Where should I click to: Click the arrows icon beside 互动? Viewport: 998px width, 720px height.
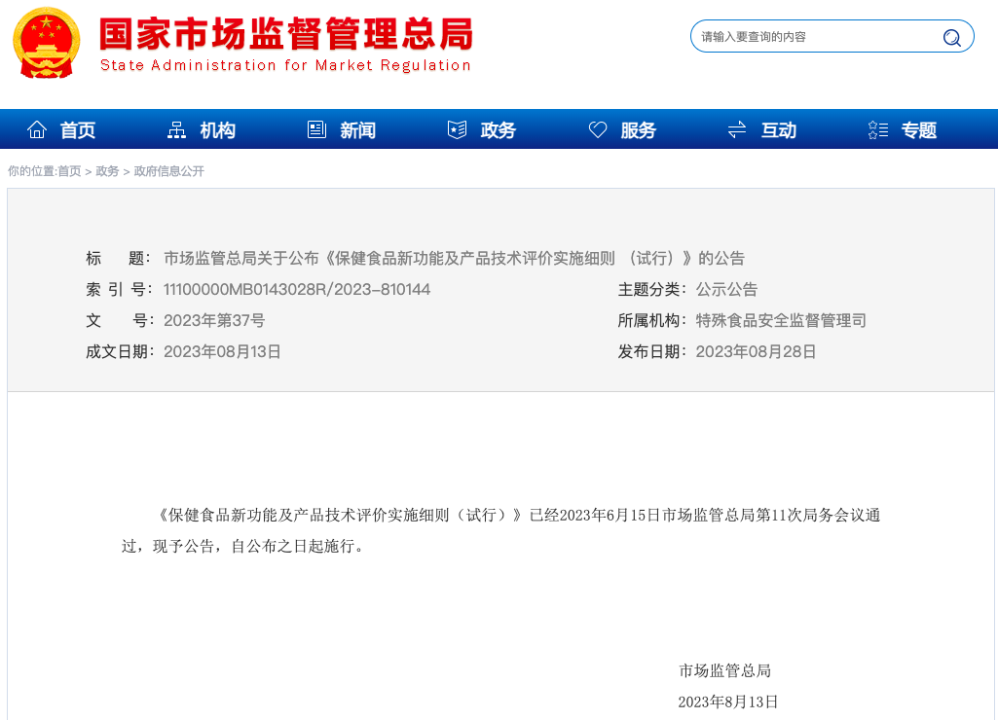click(x=737, y=129)
